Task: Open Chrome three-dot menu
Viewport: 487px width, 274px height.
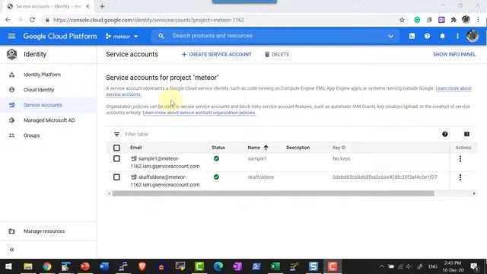Action: click(478, 20)
